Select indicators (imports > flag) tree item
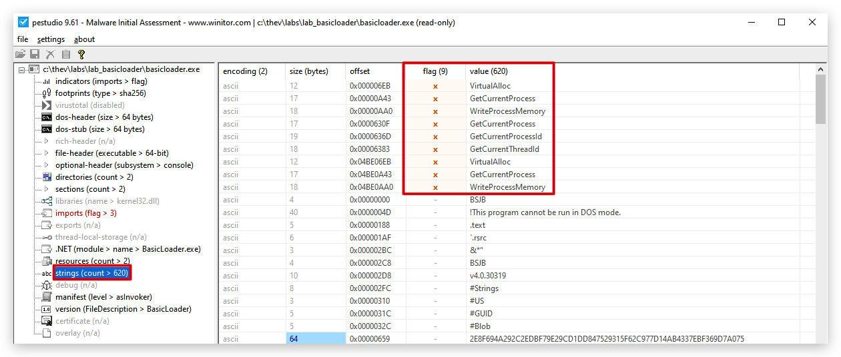The height and width of the screenshot is (357, 841). (x=101, y=81)
